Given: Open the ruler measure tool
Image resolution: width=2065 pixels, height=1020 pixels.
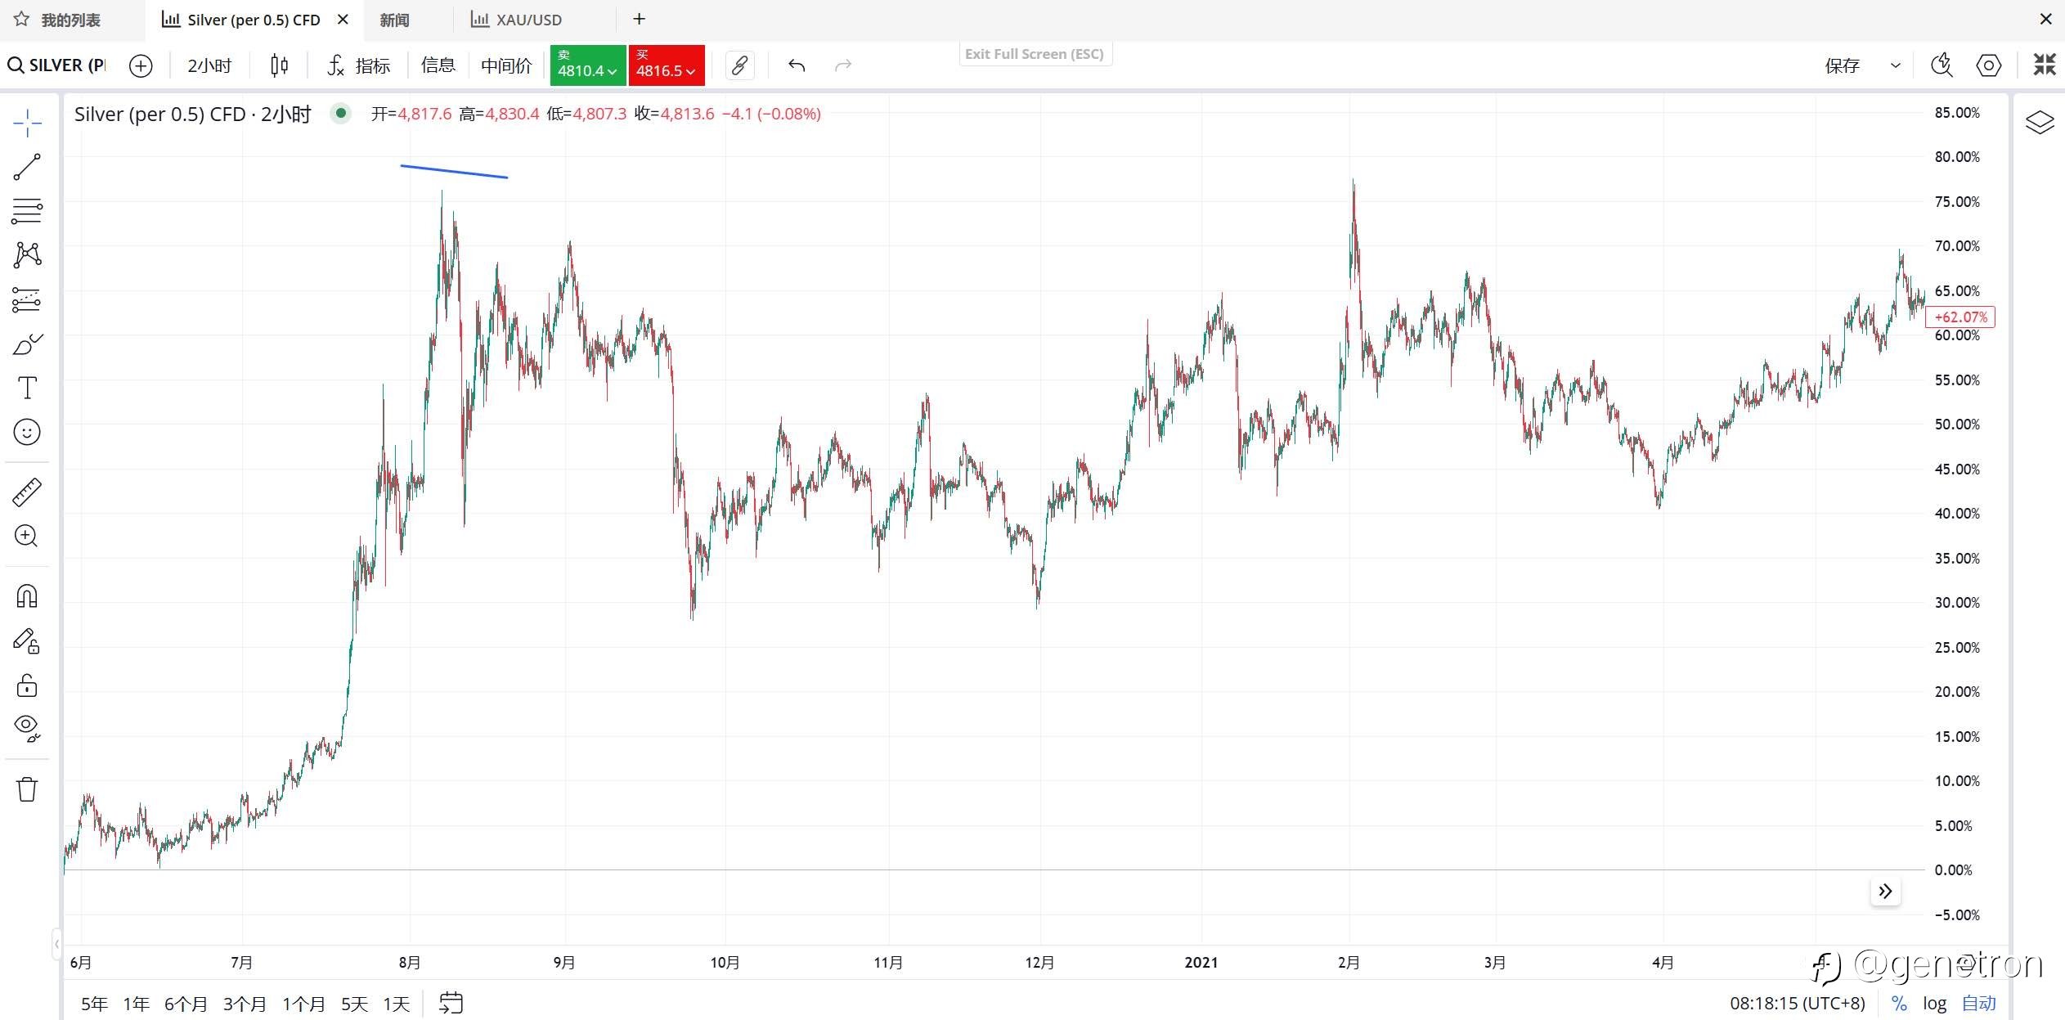Looking at the screenshot, I should [x=27, y=492].
